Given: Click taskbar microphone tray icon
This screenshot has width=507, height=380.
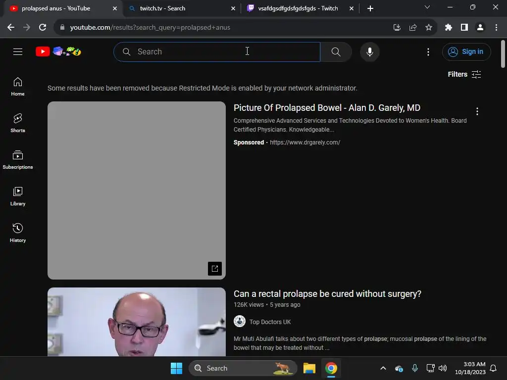Looking at the screenshot, I should [415, 368].
